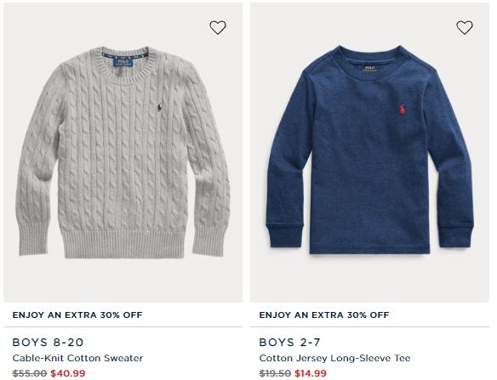Select the Boys 2-7 category label
The height and width of the screenshot is (380, 497).
click(289, 343)
